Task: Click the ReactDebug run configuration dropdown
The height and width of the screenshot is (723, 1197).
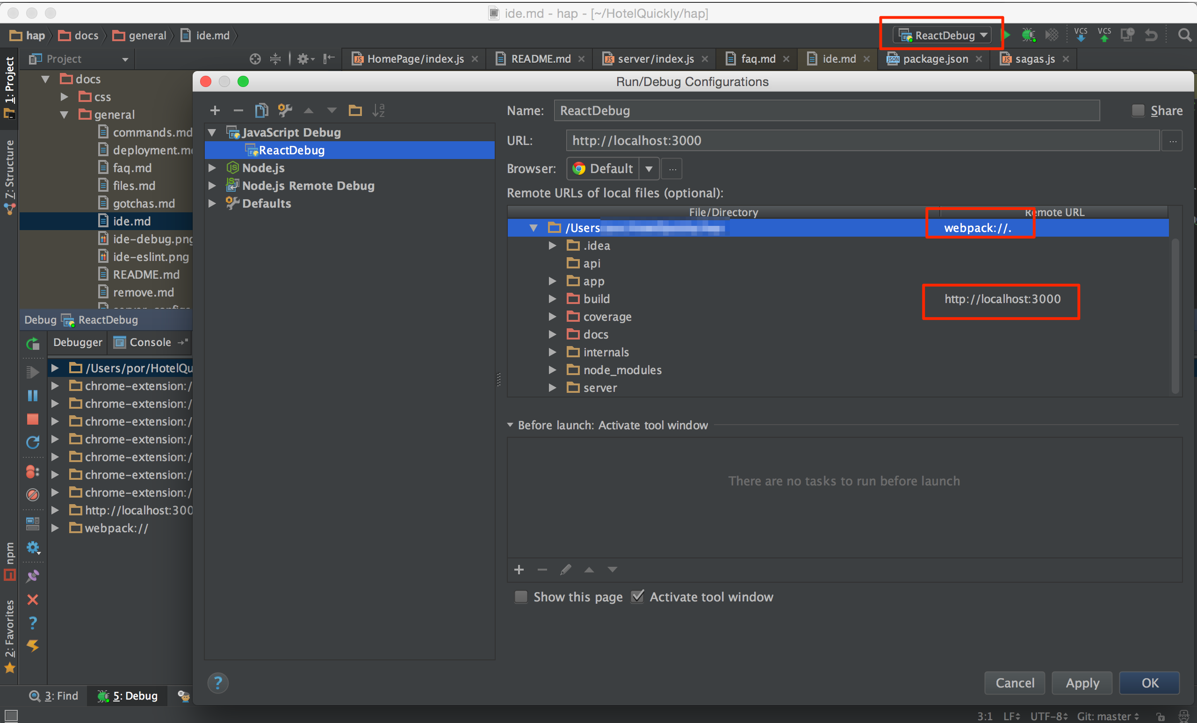Action: point(941,35)
